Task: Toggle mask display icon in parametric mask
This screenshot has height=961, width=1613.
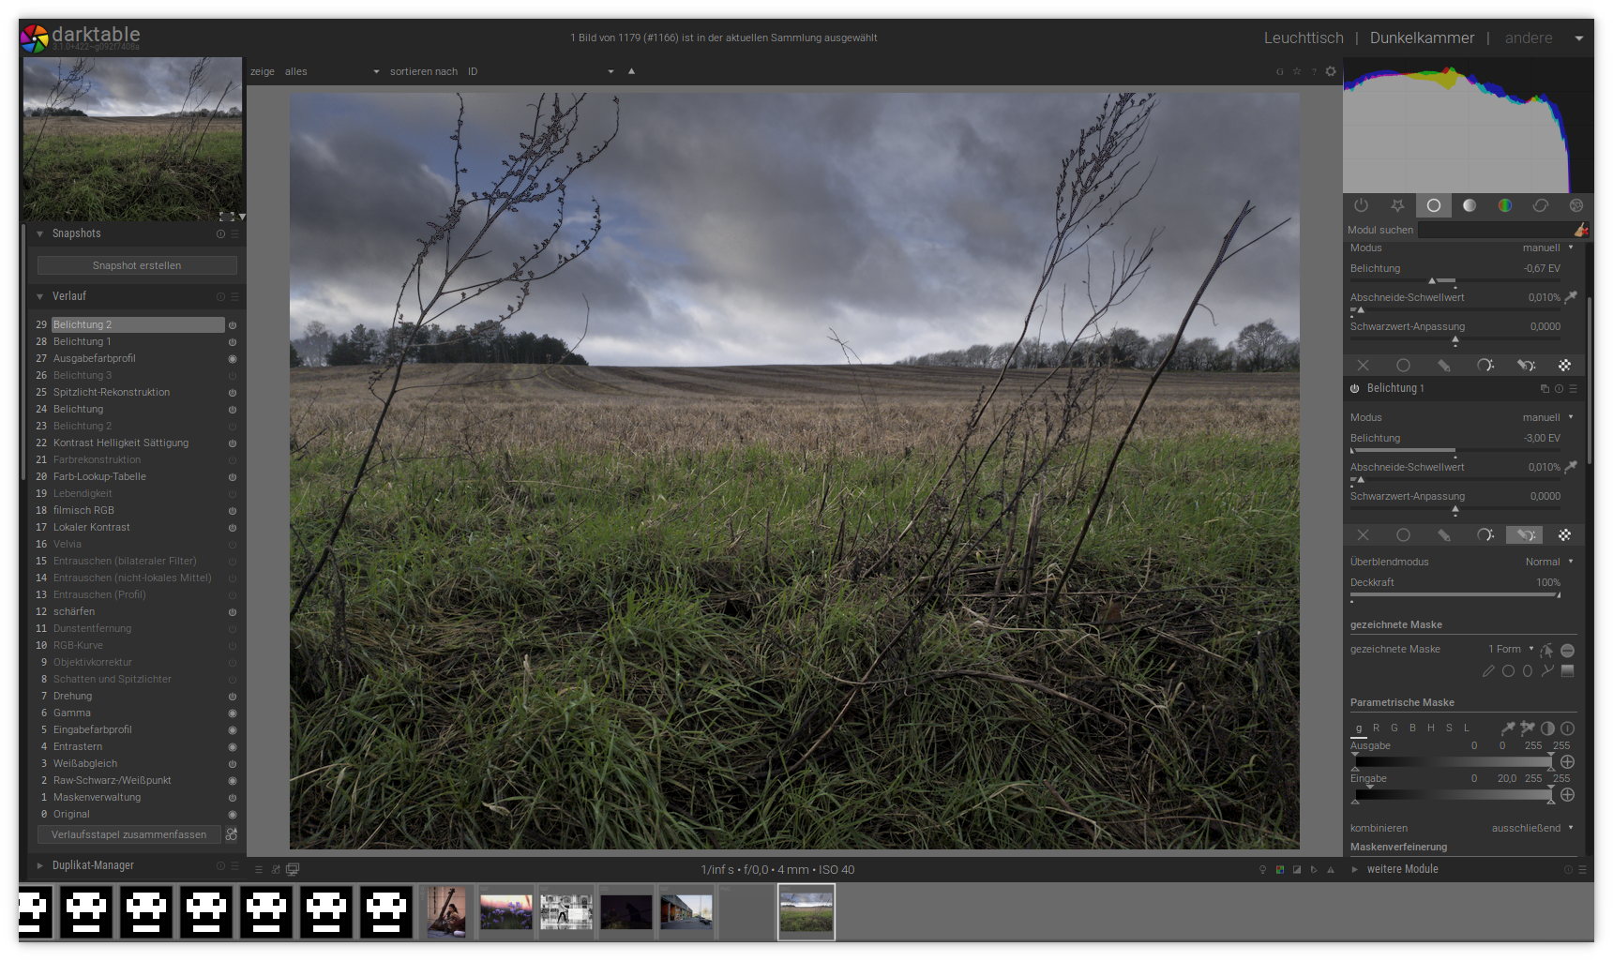Action: tap(1547, 728)
